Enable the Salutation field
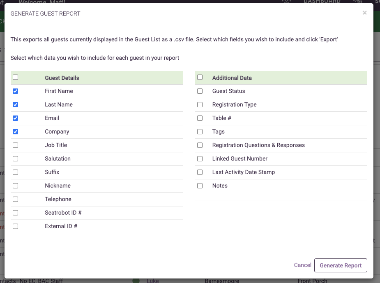The image size is (380, 283). (x=15, y=158)
